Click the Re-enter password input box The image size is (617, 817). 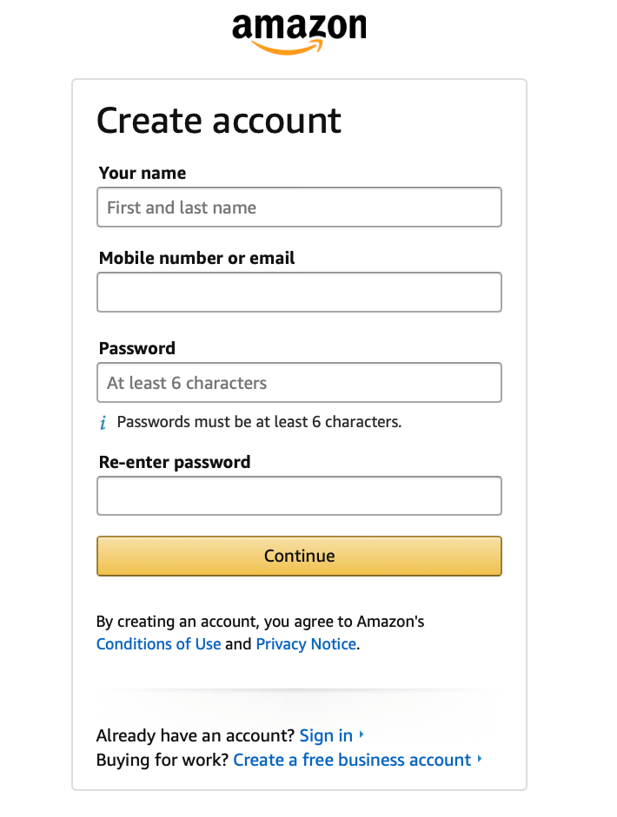point(299,496)
